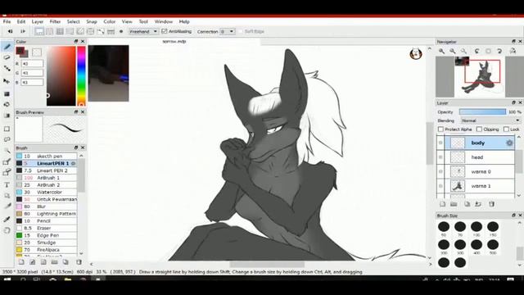The height and width of the screenshot is (295, 524).
Task: Toggle the Soft Edge checkbox
Action: click(x=251, y=31)
